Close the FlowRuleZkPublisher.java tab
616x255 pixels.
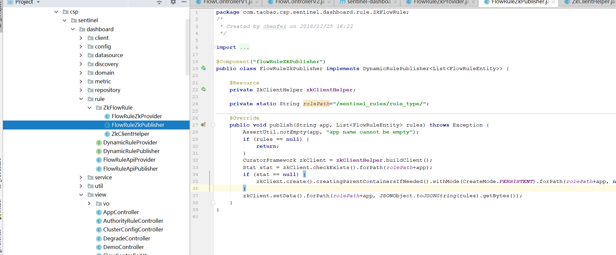[x=553, y=2]
